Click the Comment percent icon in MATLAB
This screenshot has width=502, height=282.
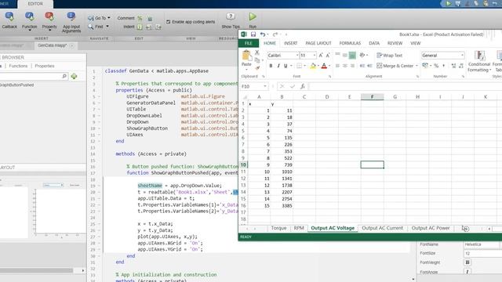point(140,18)
